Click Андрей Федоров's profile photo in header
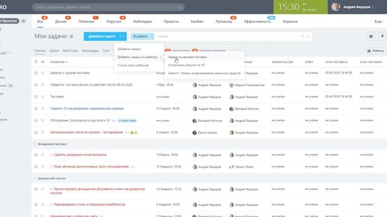Image resolution: width=387 pixels, height=217 pixels. click(x=336, y=7)
